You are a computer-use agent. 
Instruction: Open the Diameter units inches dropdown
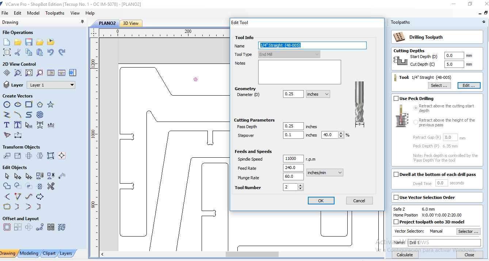[x=318, y=94]
